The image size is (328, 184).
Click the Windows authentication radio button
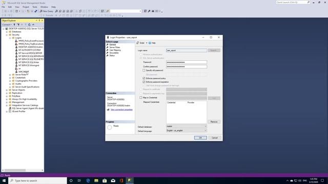(141, 55)
